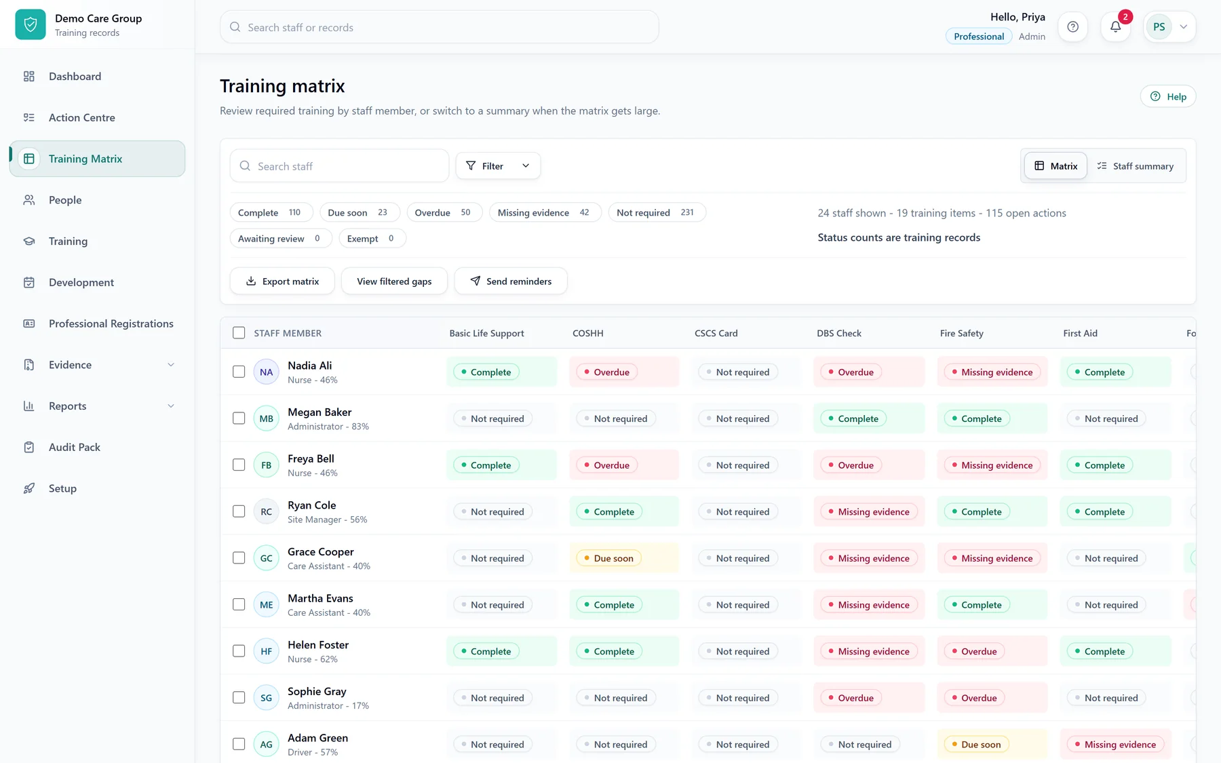
Task: Filter by Overdue 50 status chip
Action: (x=444, y=212)
